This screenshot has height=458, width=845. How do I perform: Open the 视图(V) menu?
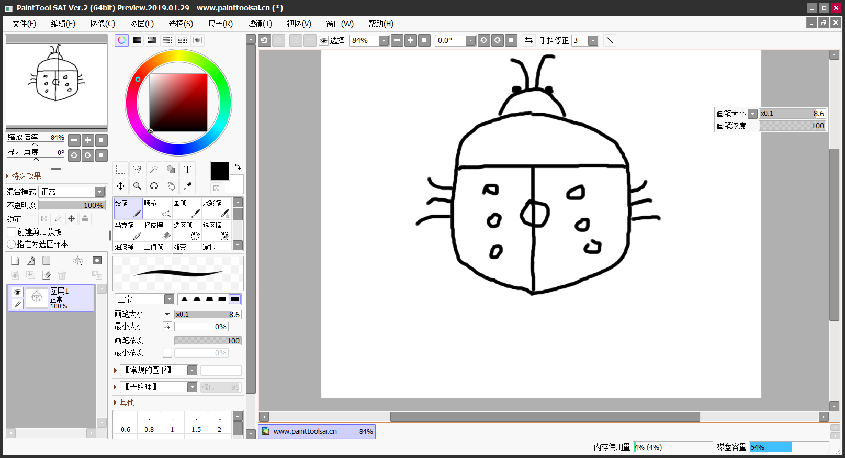tap(299, 24)
